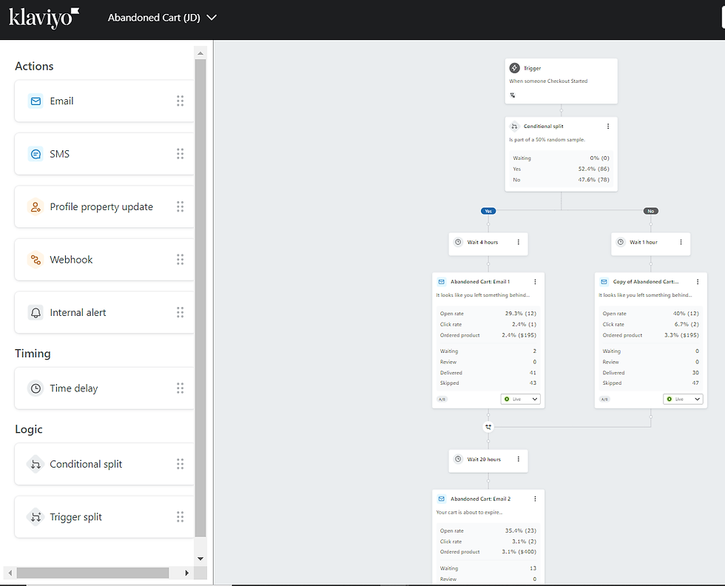Click the No branch label
This screenshot has width=725, height=586.
tap(651, 211)
